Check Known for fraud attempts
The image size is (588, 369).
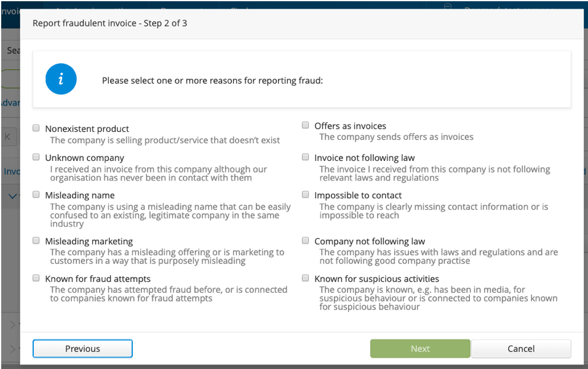pos(37,278)
